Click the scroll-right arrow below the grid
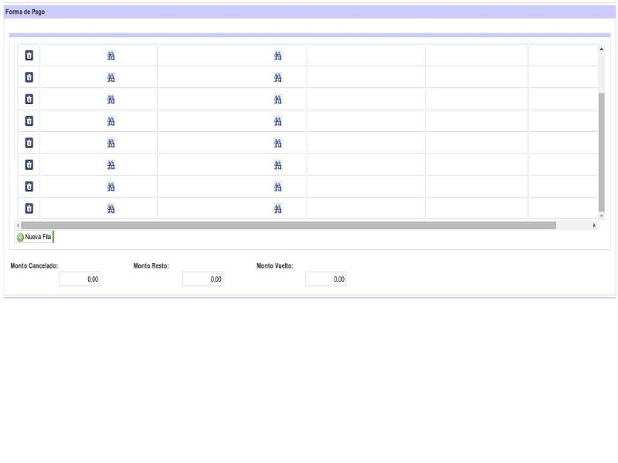Image resolution: width=618 pixels, height=463 pixels. click(x=594, y=225)
